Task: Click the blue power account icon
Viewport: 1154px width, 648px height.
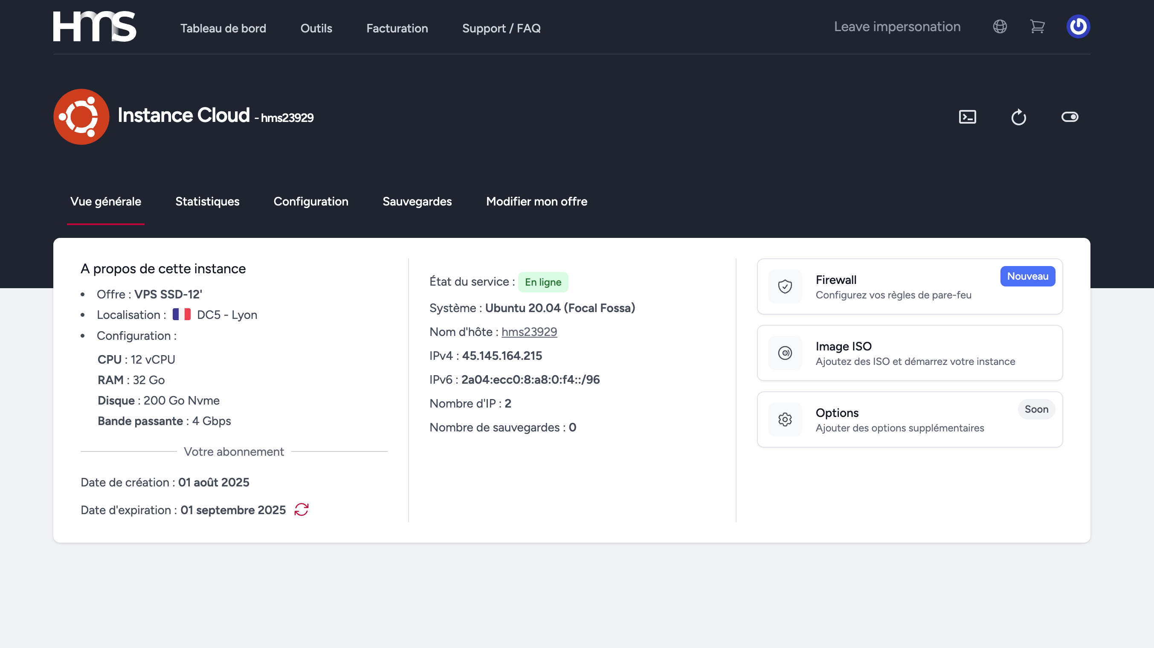Action: (x=1078, y=26)
